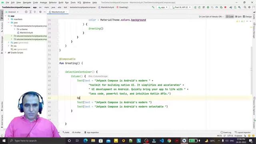Open IDE settings gear in main toolbar

(x=249, y=7)
